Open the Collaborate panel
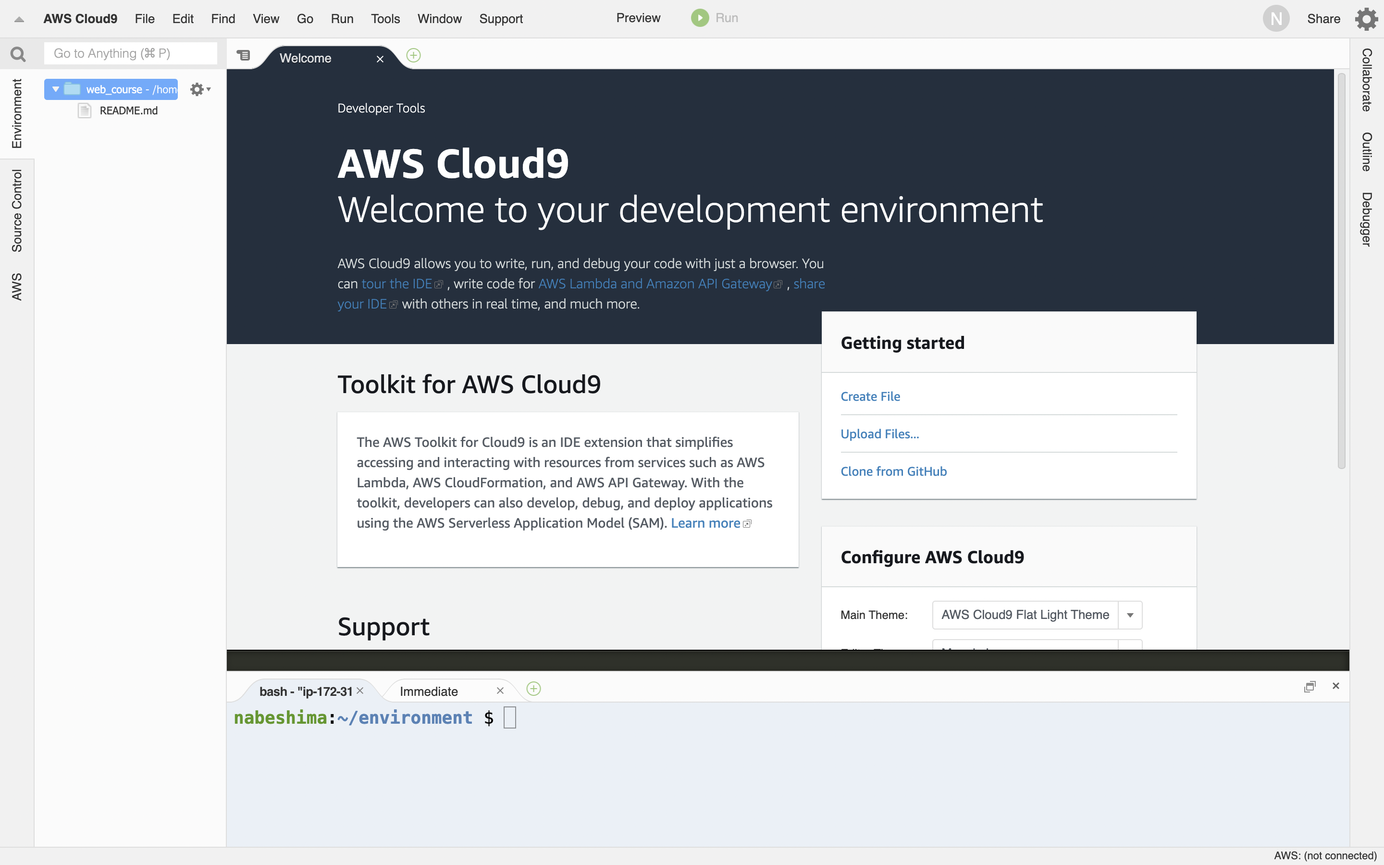Screen dimensions: 1384x865 [1366, 79]
